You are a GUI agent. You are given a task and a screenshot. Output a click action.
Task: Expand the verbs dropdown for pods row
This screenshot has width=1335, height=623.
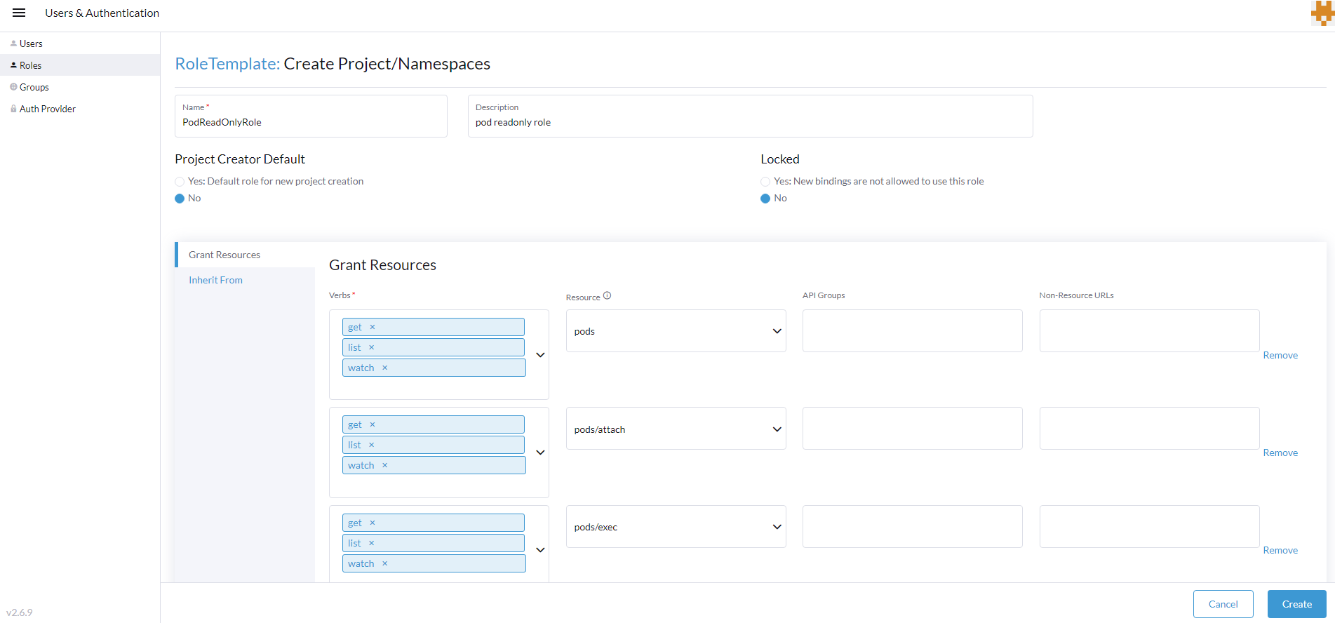(x=540, y=355)
